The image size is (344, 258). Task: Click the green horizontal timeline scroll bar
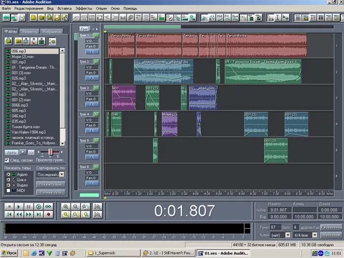click(x=143, y=27)
